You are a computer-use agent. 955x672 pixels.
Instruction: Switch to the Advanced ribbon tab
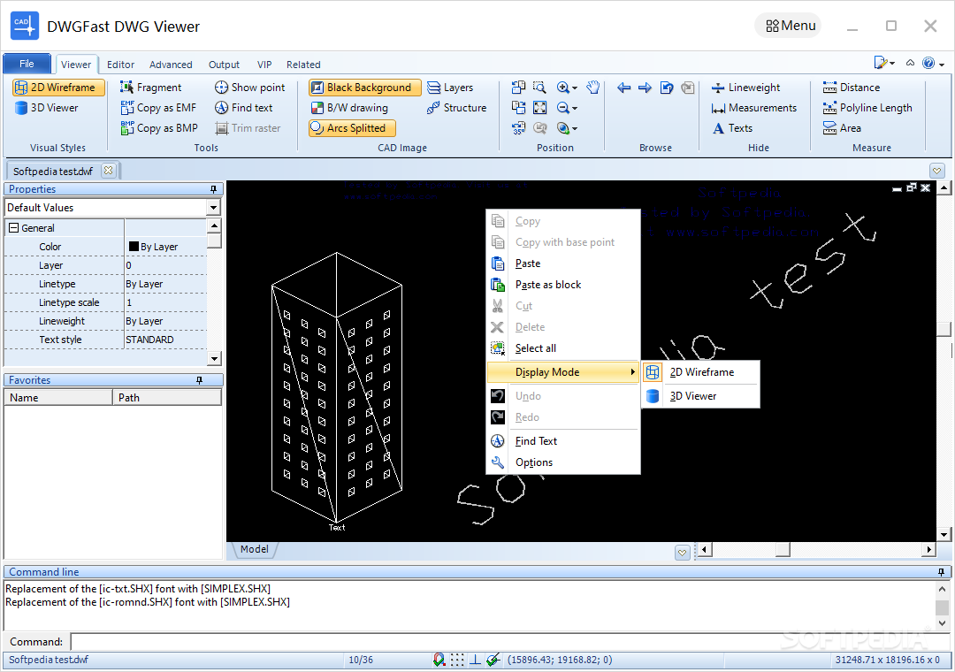(171, 65)
